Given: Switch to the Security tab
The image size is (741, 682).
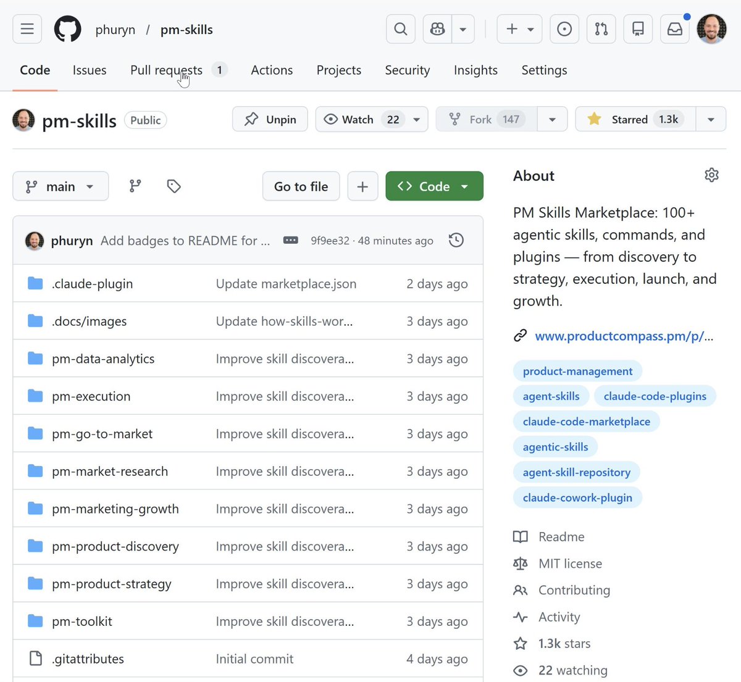Looking at the screenshot, I should [x=408, y=70].
